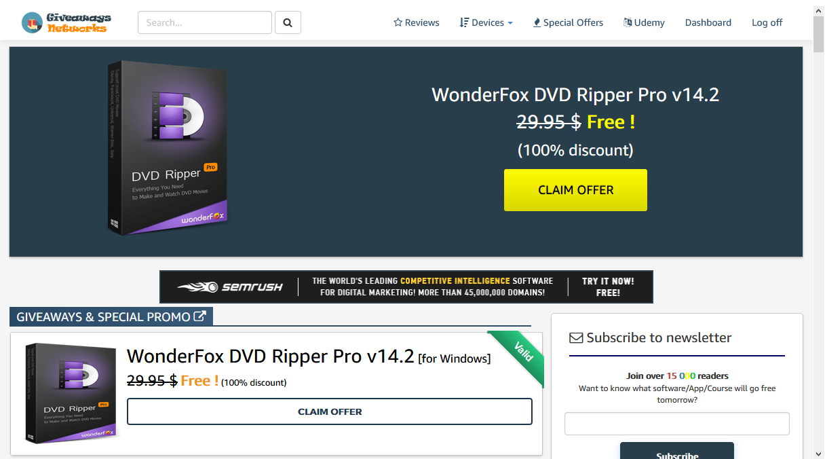This screenshot has width=825, height=459.
Task: Click the newsletter email input field
Action: point(677,424)
